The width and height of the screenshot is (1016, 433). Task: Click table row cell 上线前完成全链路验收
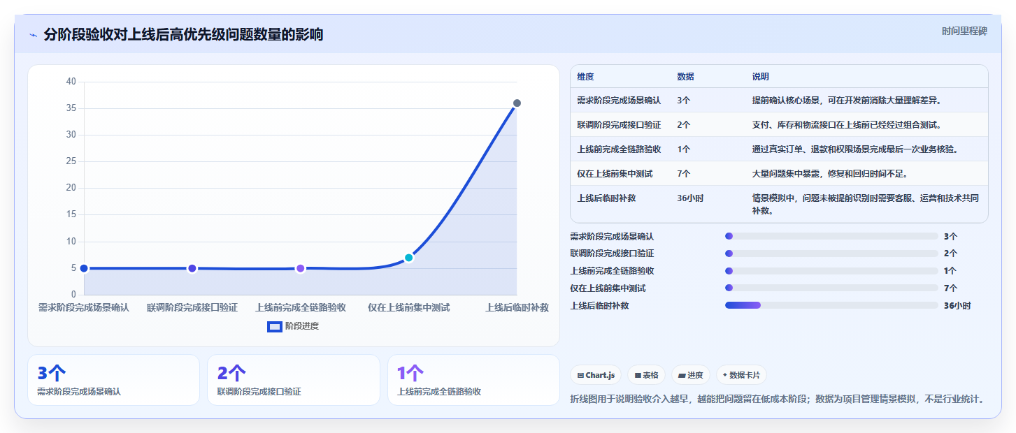[x=619, y=149]
